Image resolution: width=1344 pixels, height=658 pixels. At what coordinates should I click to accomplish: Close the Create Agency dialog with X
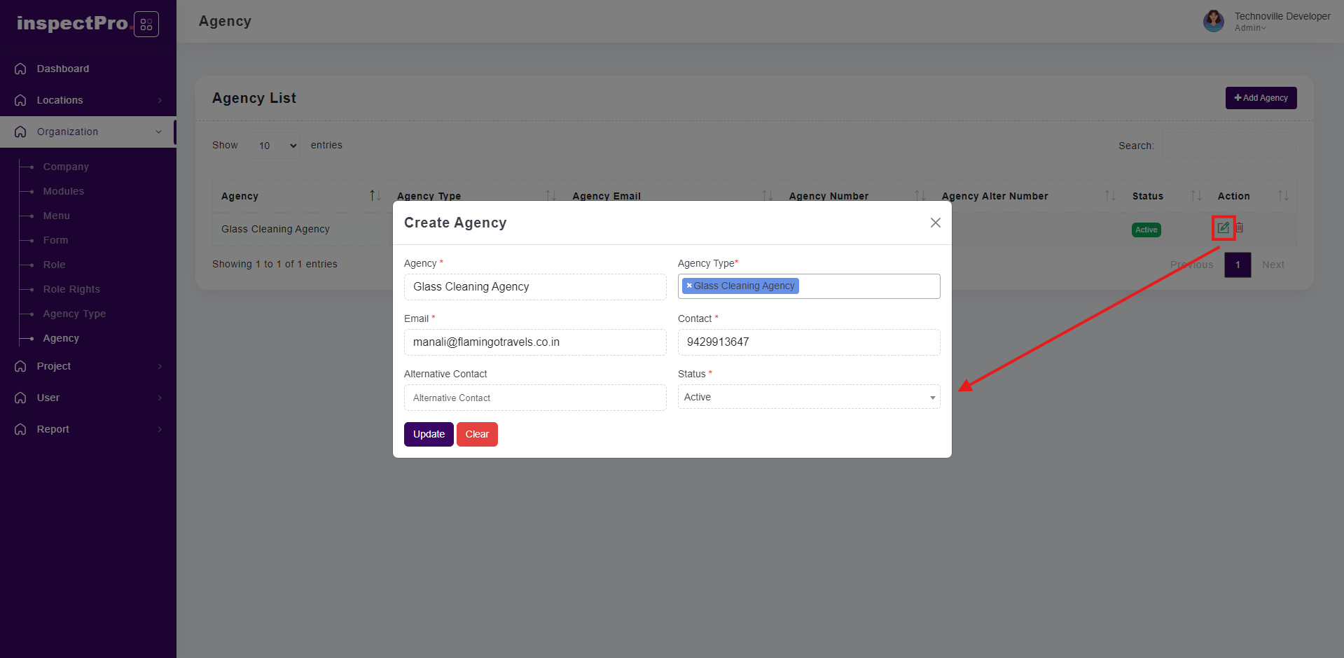pos(935,223)
